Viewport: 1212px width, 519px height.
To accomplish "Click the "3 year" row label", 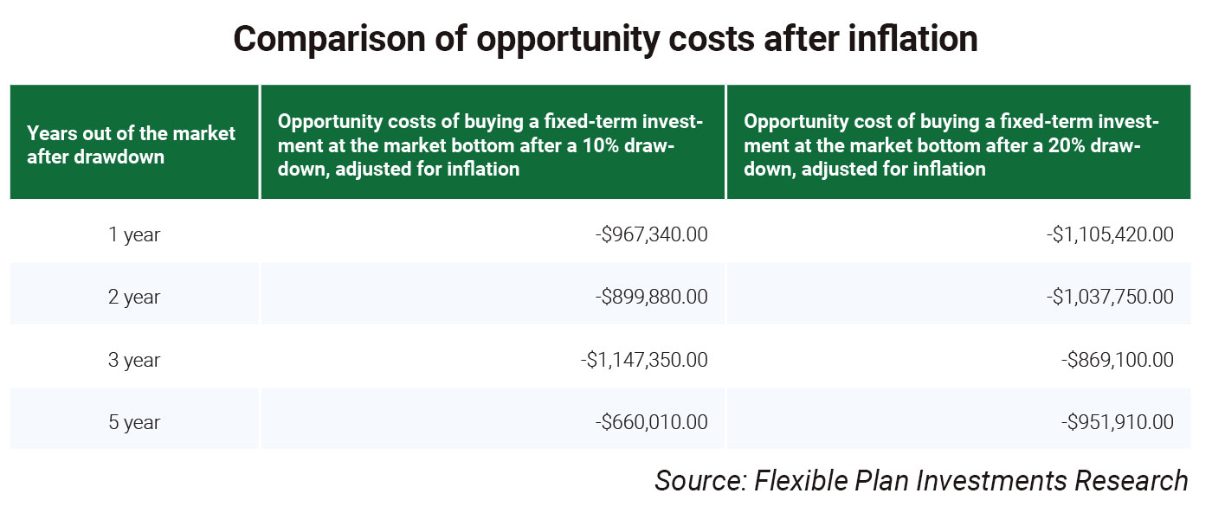I will click(x=134, y=360).
